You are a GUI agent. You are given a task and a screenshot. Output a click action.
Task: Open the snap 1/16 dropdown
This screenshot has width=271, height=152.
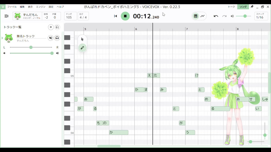(x=261, y=16)
